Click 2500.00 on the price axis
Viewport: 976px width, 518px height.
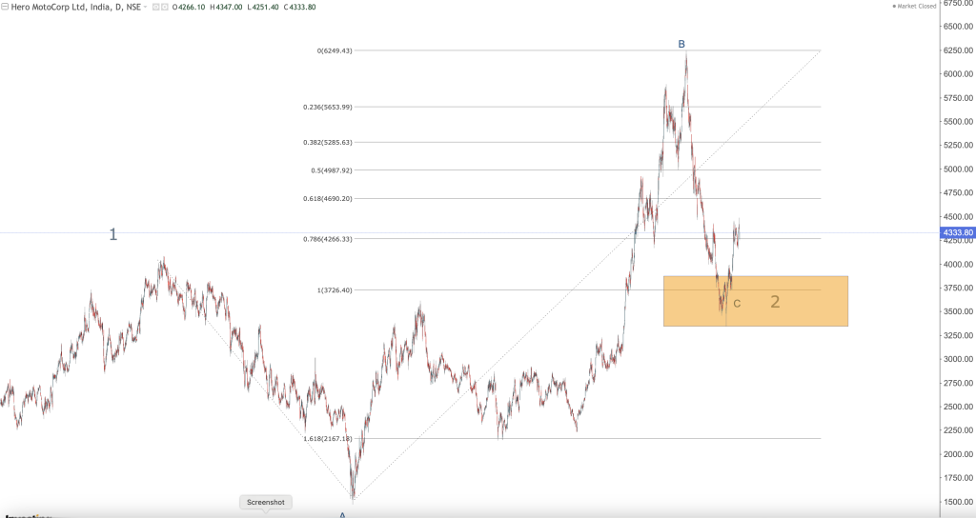[x=958, y=407]
